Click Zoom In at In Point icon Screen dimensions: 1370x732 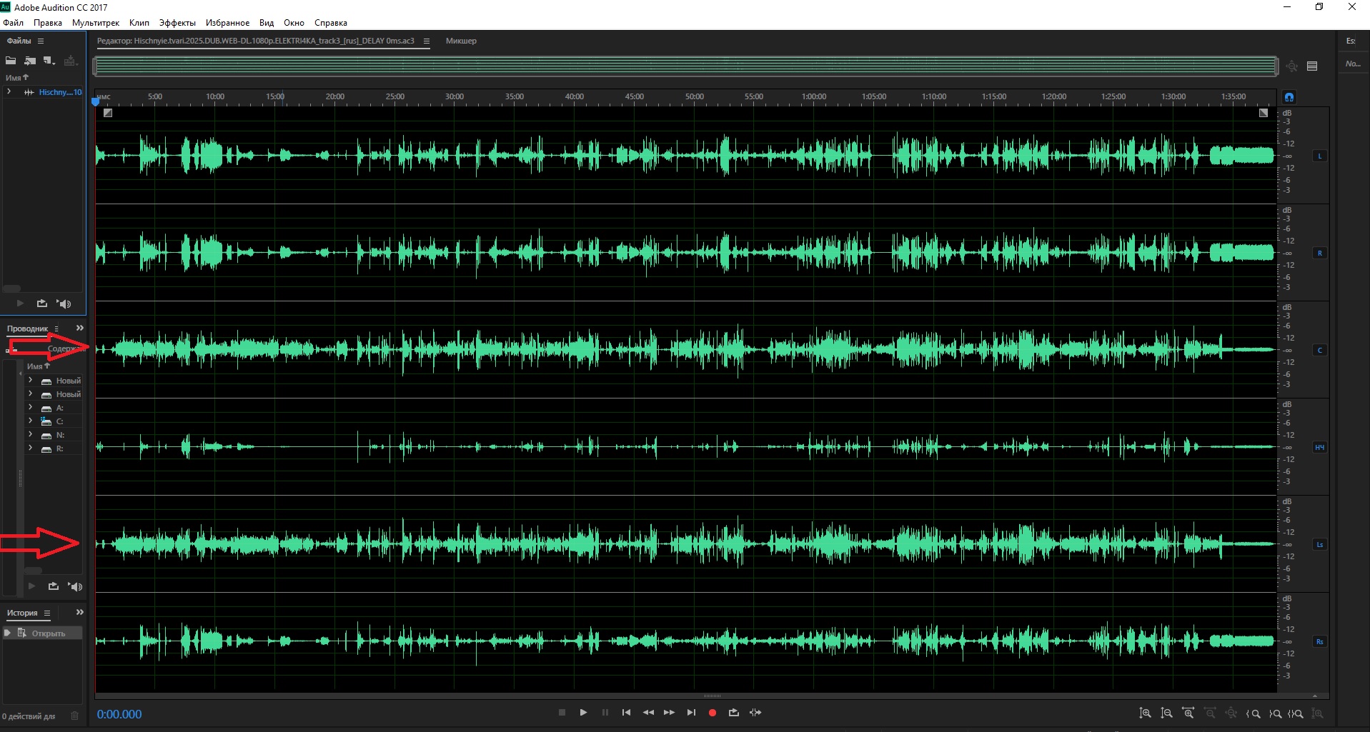(1253, 713)
